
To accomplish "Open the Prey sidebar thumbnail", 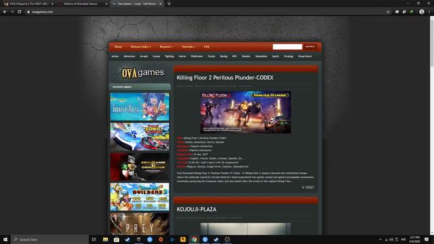I will point(140,224).
